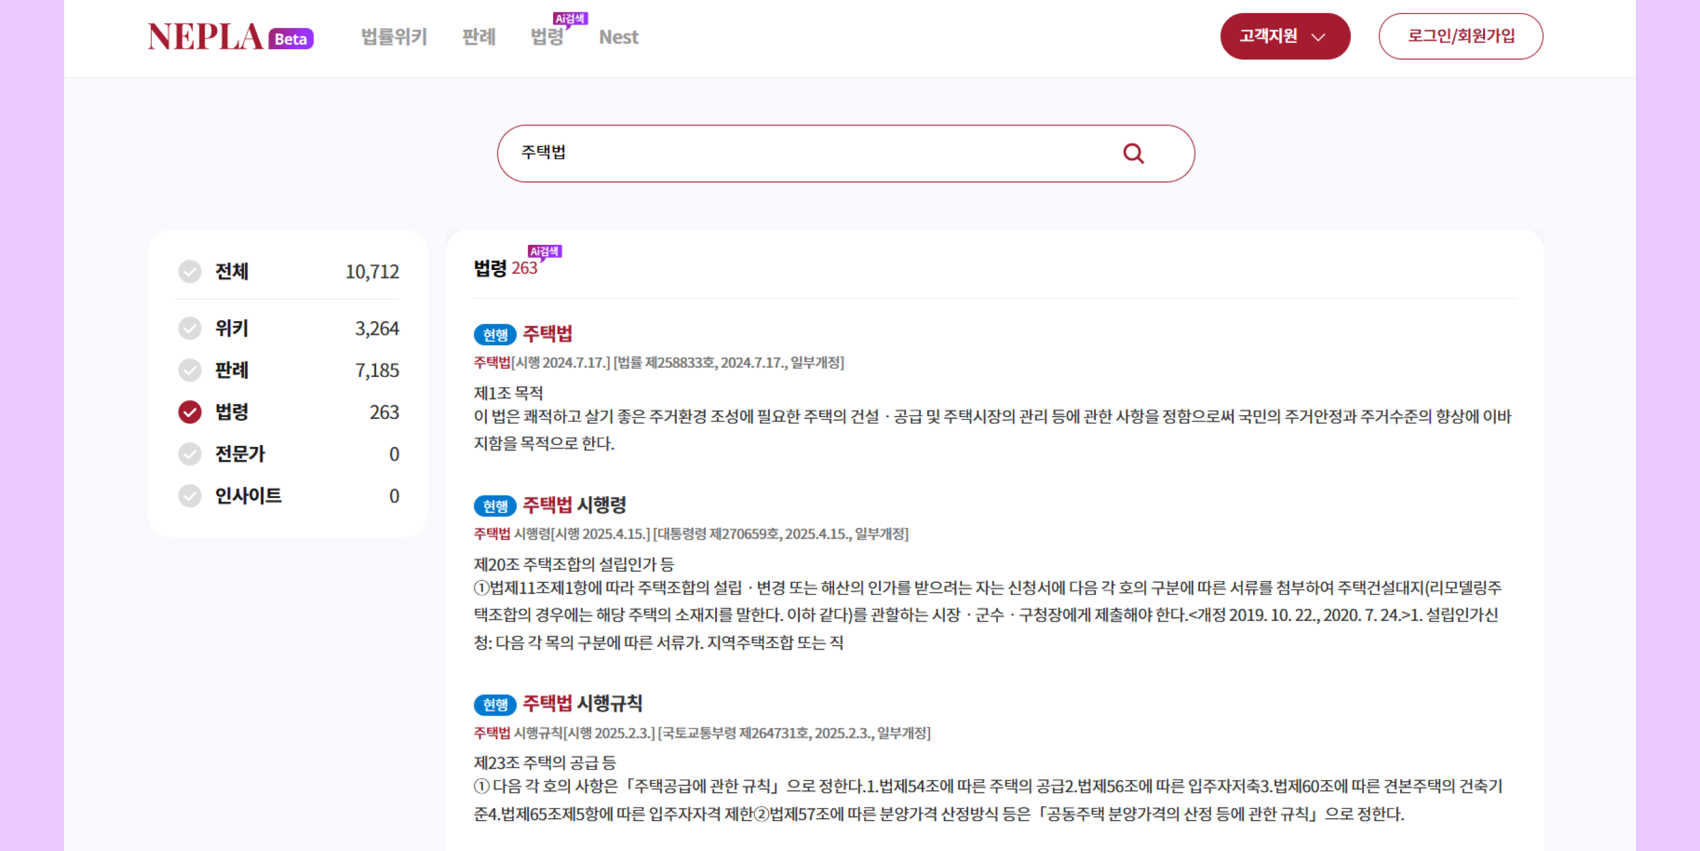
Task: Click the magnifying glass search icon
Action: 1133,153
